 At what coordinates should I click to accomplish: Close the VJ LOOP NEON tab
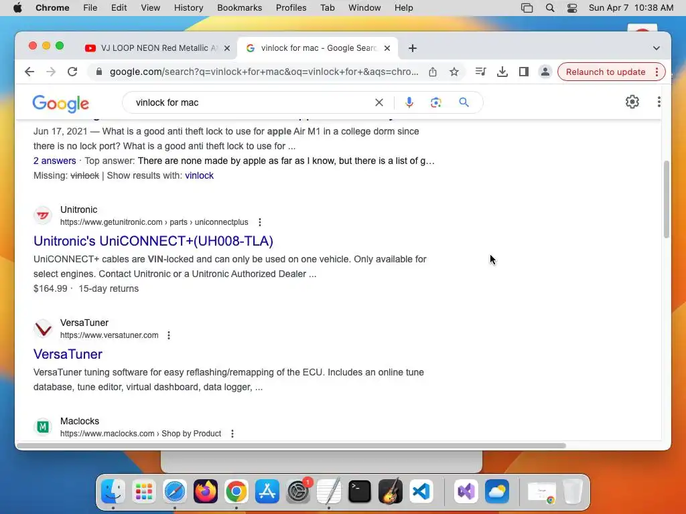(x=227, y=48)
